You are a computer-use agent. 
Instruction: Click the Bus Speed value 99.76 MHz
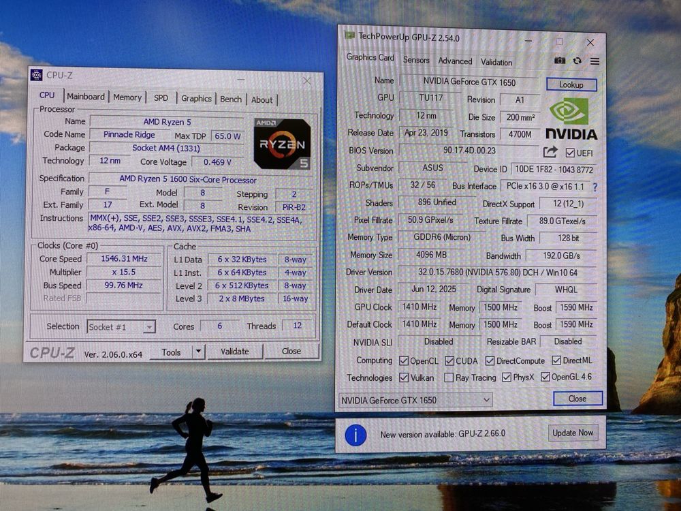124,285
